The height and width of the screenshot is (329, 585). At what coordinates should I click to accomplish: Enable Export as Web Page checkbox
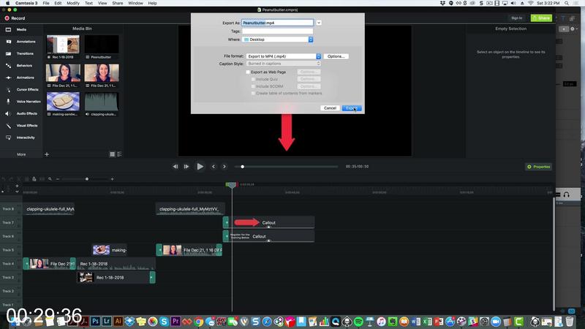(x=248, y=72)
